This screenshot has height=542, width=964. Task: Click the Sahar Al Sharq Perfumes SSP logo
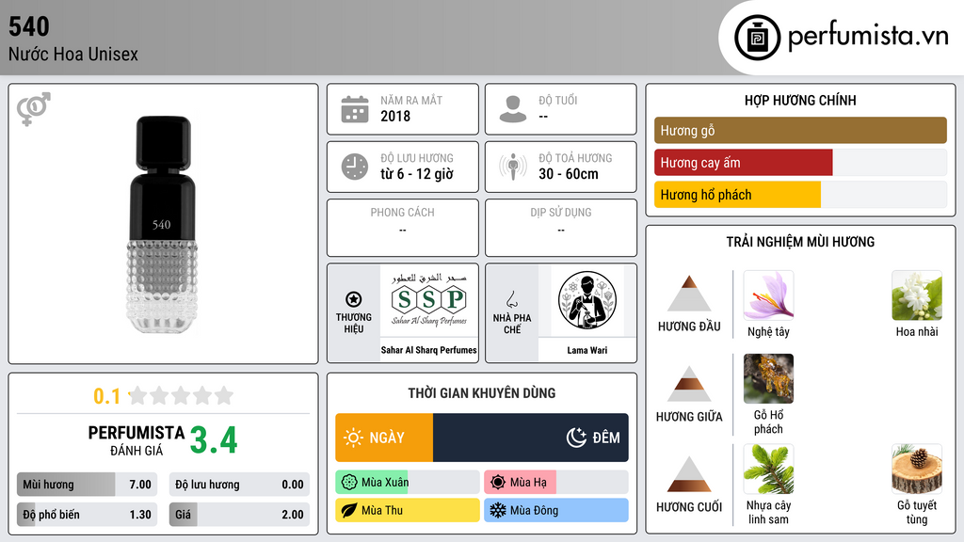point(429,300)
